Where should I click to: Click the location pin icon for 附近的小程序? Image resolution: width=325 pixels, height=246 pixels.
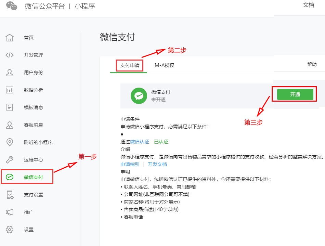[x=10, y=142]
